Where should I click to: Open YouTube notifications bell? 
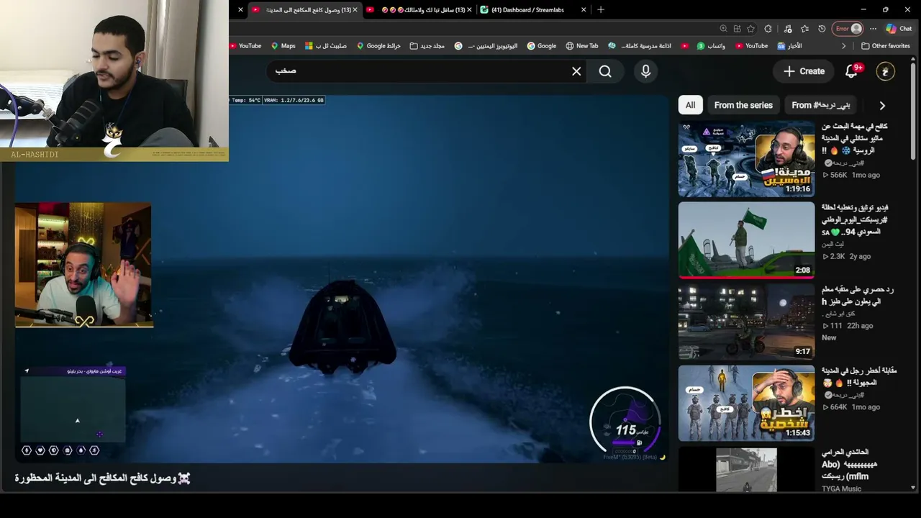[x=852, y=71]
